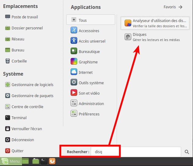Image resolution: width=193 pixels, height=166 pixels.
Task: Select the Accessoires category
Action: click(x=89, y=31)
